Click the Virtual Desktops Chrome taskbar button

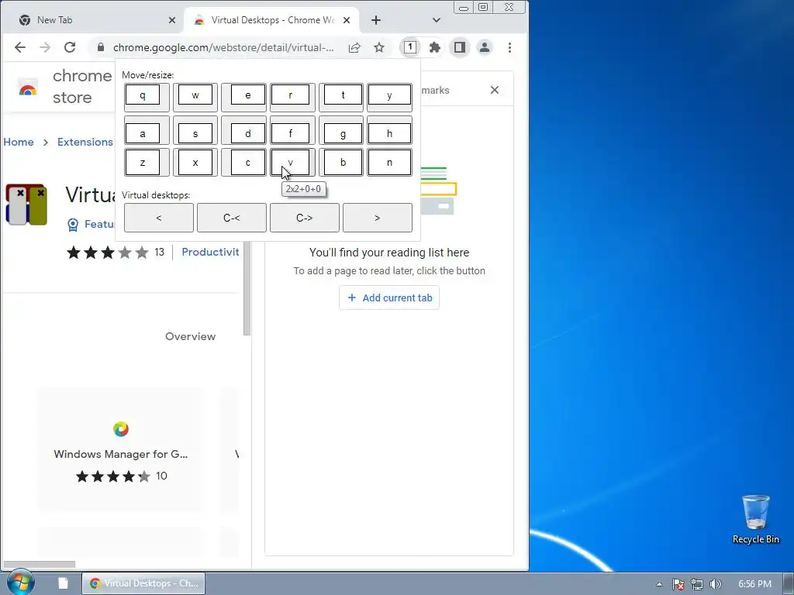point(143,583)
